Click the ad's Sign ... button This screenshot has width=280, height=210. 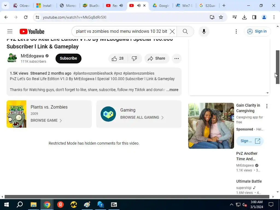click(x=250, y=141)
